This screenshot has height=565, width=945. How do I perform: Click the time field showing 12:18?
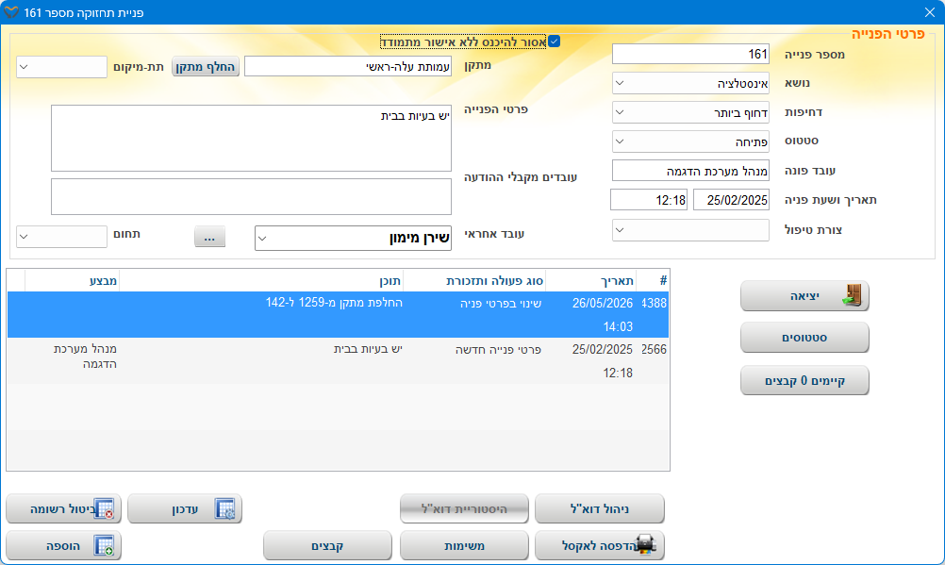(x=649, y=200)
